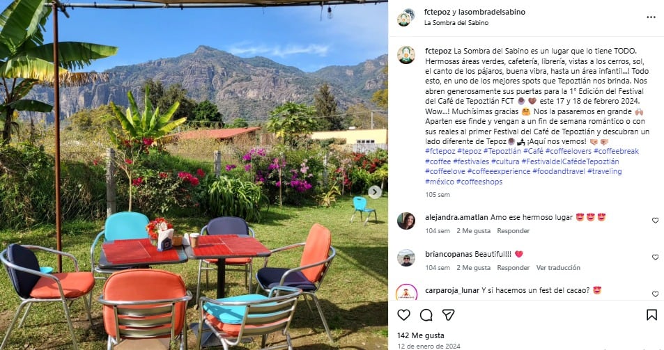Image resolution: width=664 pixels, height=350 pixels.
Task: View the 142 Me gusta likes list
Action: click(x=421, y=335)
